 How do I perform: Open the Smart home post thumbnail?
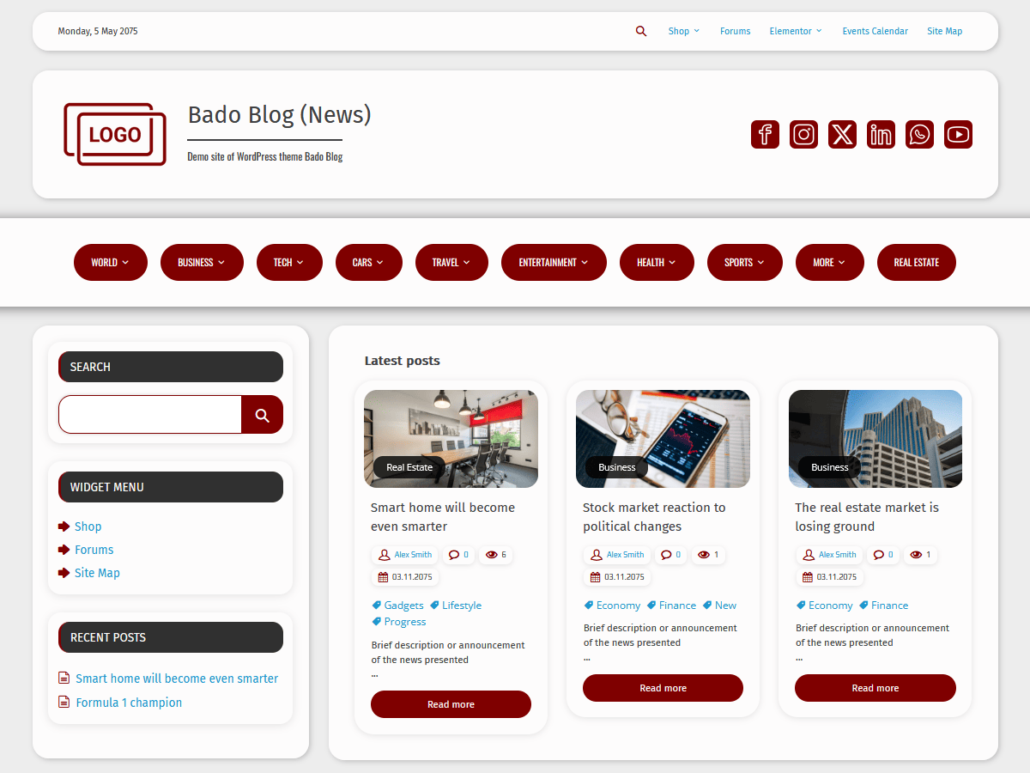451,438
